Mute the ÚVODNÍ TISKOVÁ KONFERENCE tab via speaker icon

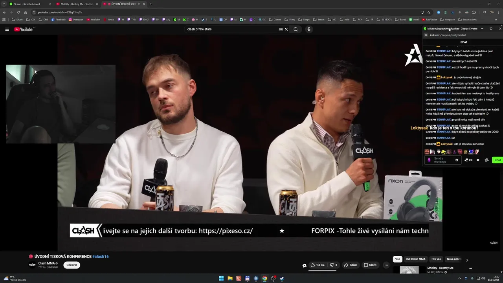click(x=139, y=4)
